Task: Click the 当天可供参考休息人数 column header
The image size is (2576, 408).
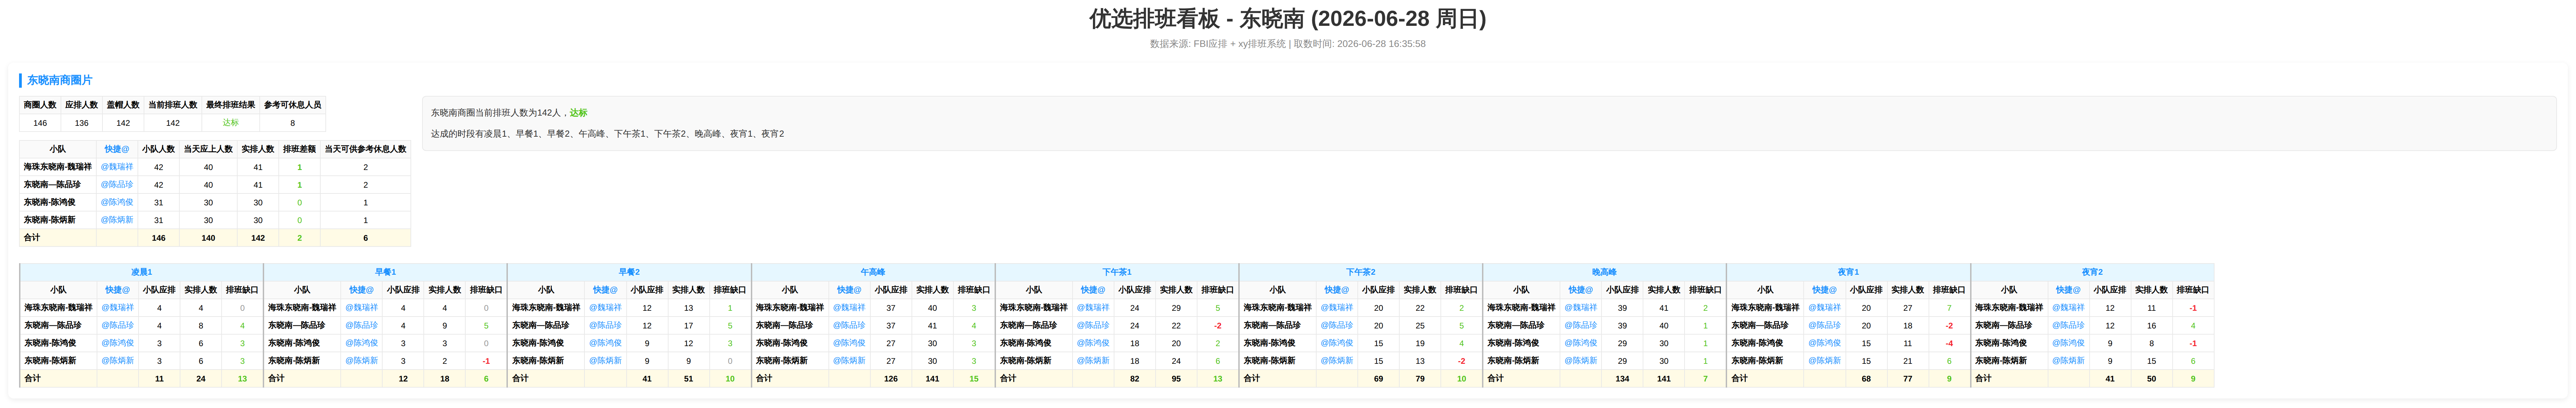Action: pos(365,149)
